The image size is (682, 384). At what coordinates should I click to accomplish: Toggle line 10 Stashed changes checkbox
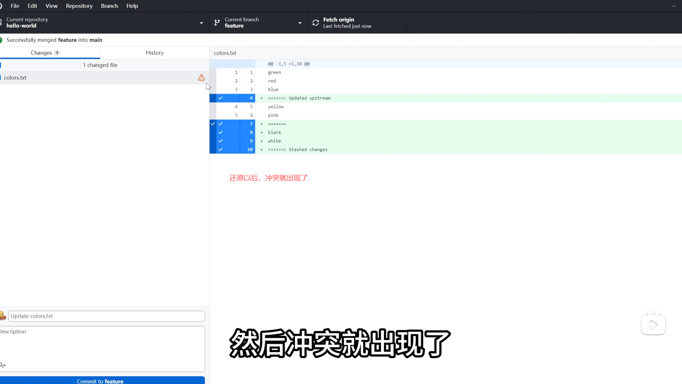(221, 150)
